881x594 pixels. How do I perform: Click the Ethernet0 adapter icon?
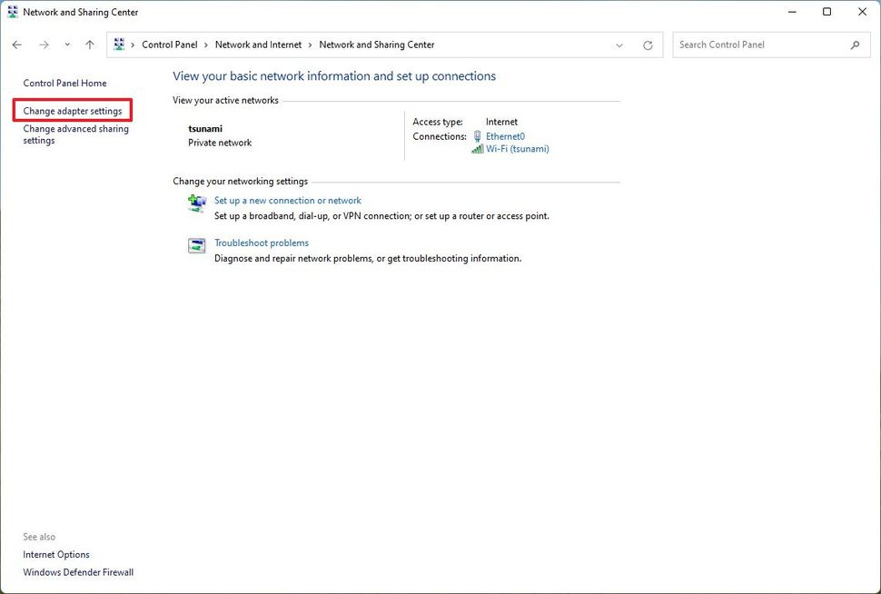pyautogui.click(x=476, y=135)
